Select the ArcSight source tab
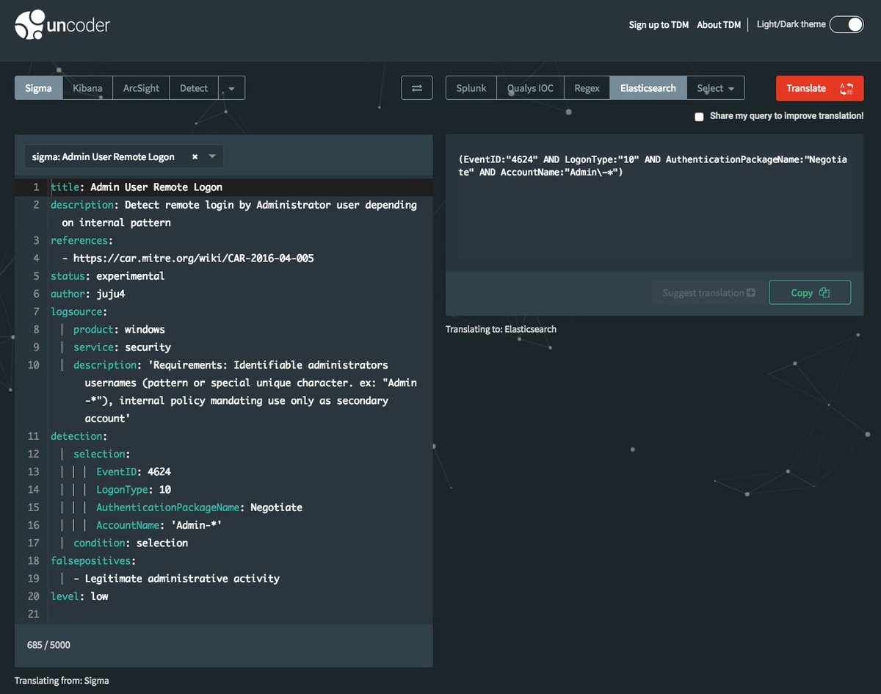This screenshot has width=881, height=694. (141, 88)
